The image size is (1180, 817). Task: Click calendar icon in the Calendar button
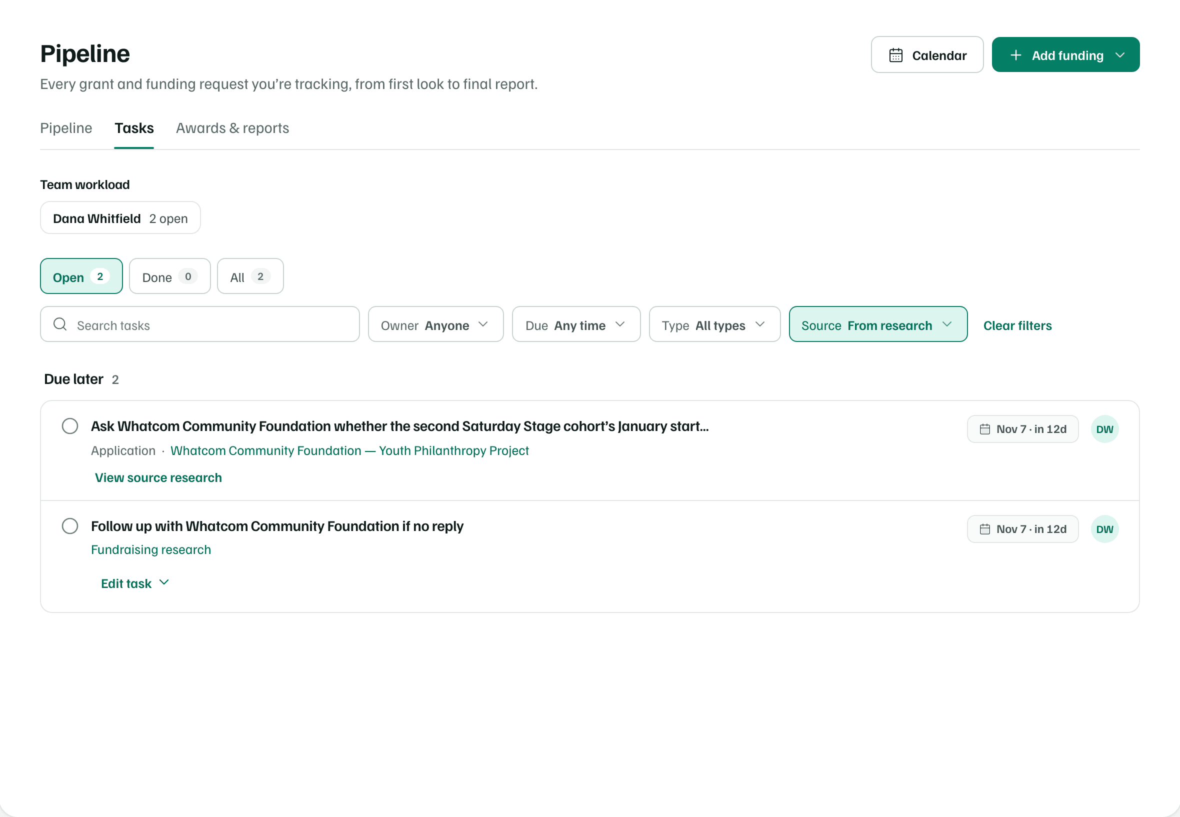895,55
